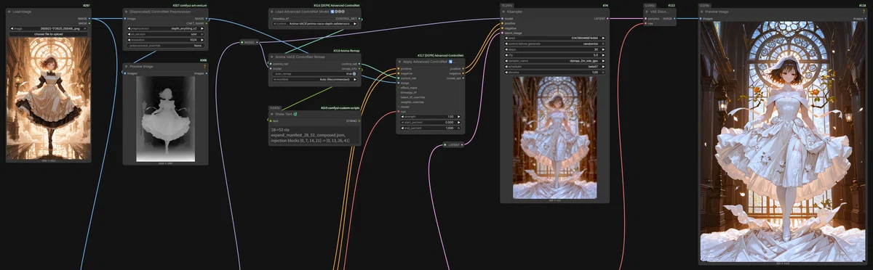
Task: Click the LATENT output socket on KSampler
Action: [x=607, y=18]
